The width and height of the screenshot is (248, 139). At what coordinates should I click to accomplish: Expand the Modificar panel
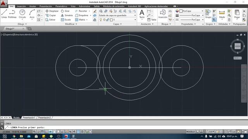(71, 24)
